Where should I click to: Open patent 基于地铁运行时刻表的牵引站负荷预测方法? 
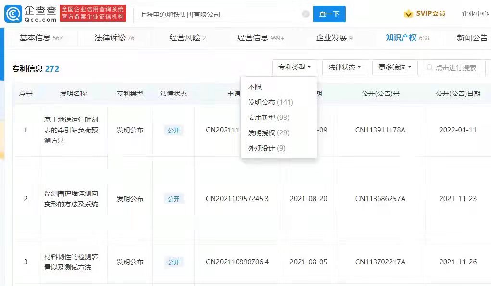click(71, 130)
